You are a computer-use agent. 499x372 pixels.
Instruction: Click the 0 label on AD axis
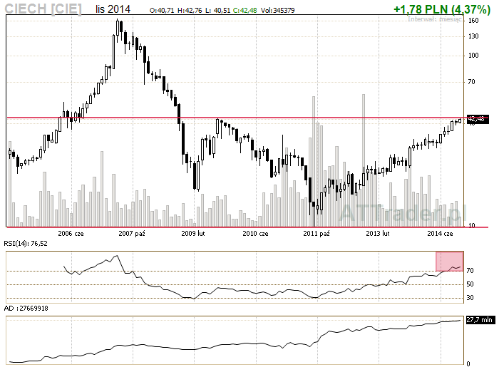(468, 363)
